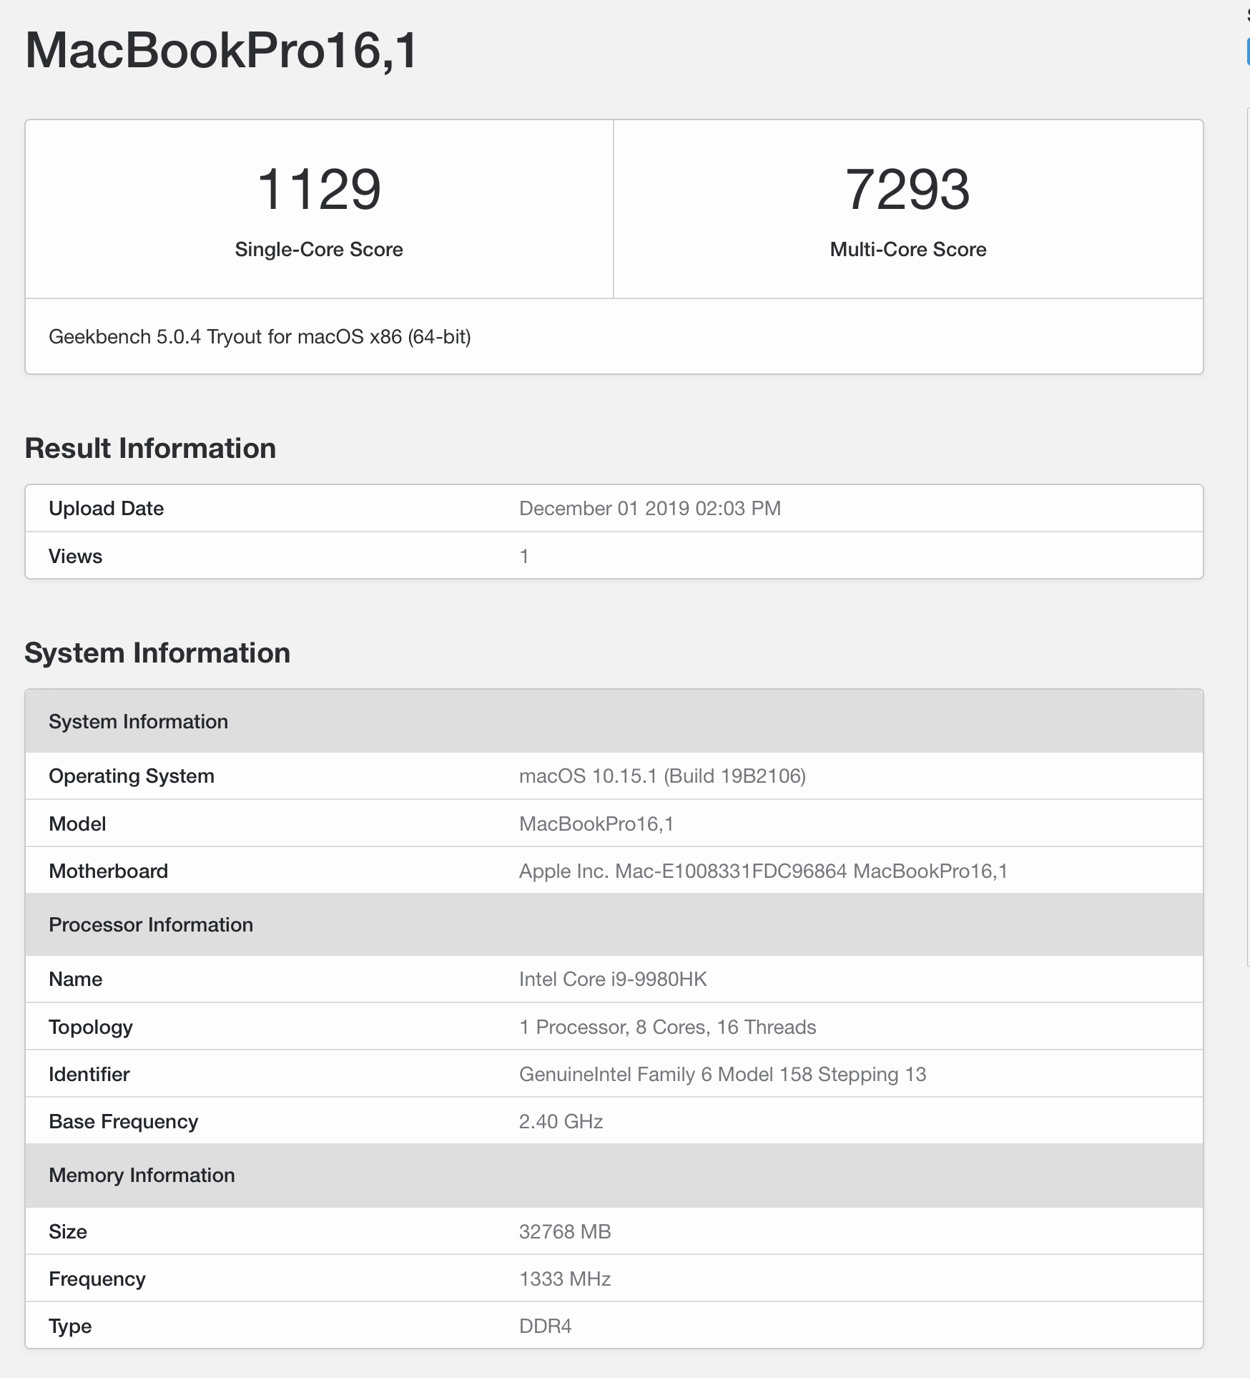Click the MacBookPro16,1 page title

(221, 51)
